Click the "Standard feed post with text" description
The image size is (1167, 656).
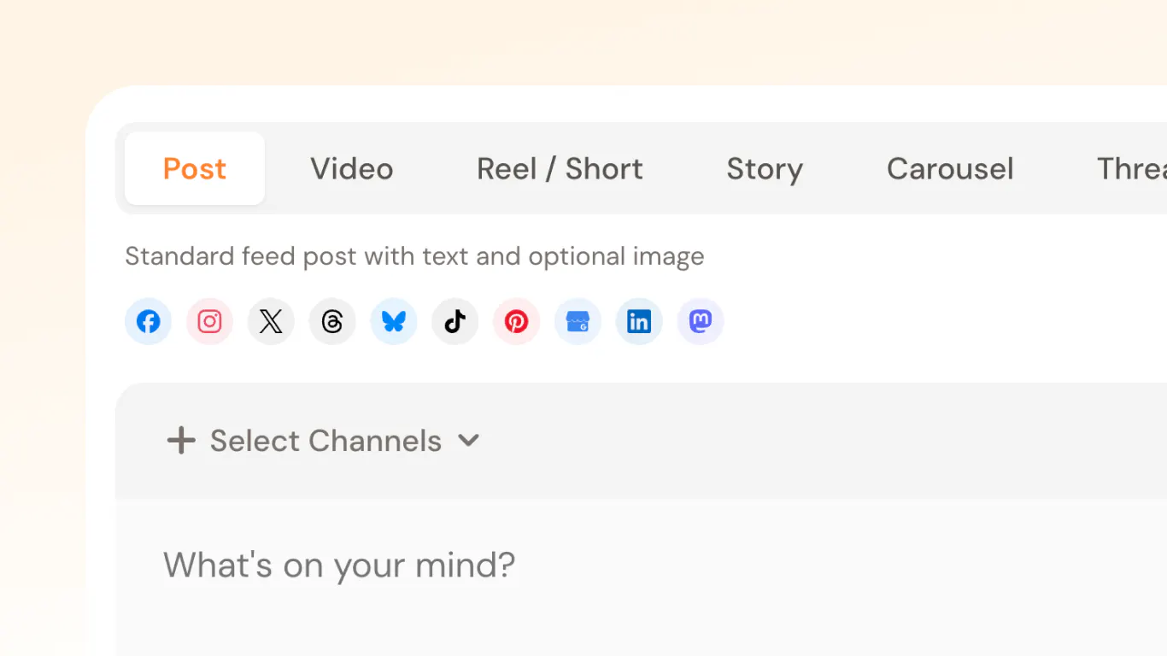pos(414,256)
